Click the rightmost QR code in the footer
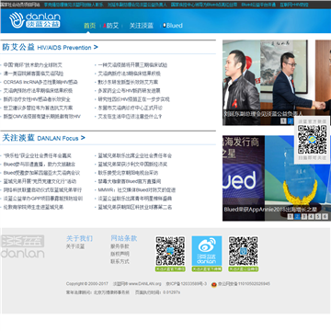 [243, 251]
